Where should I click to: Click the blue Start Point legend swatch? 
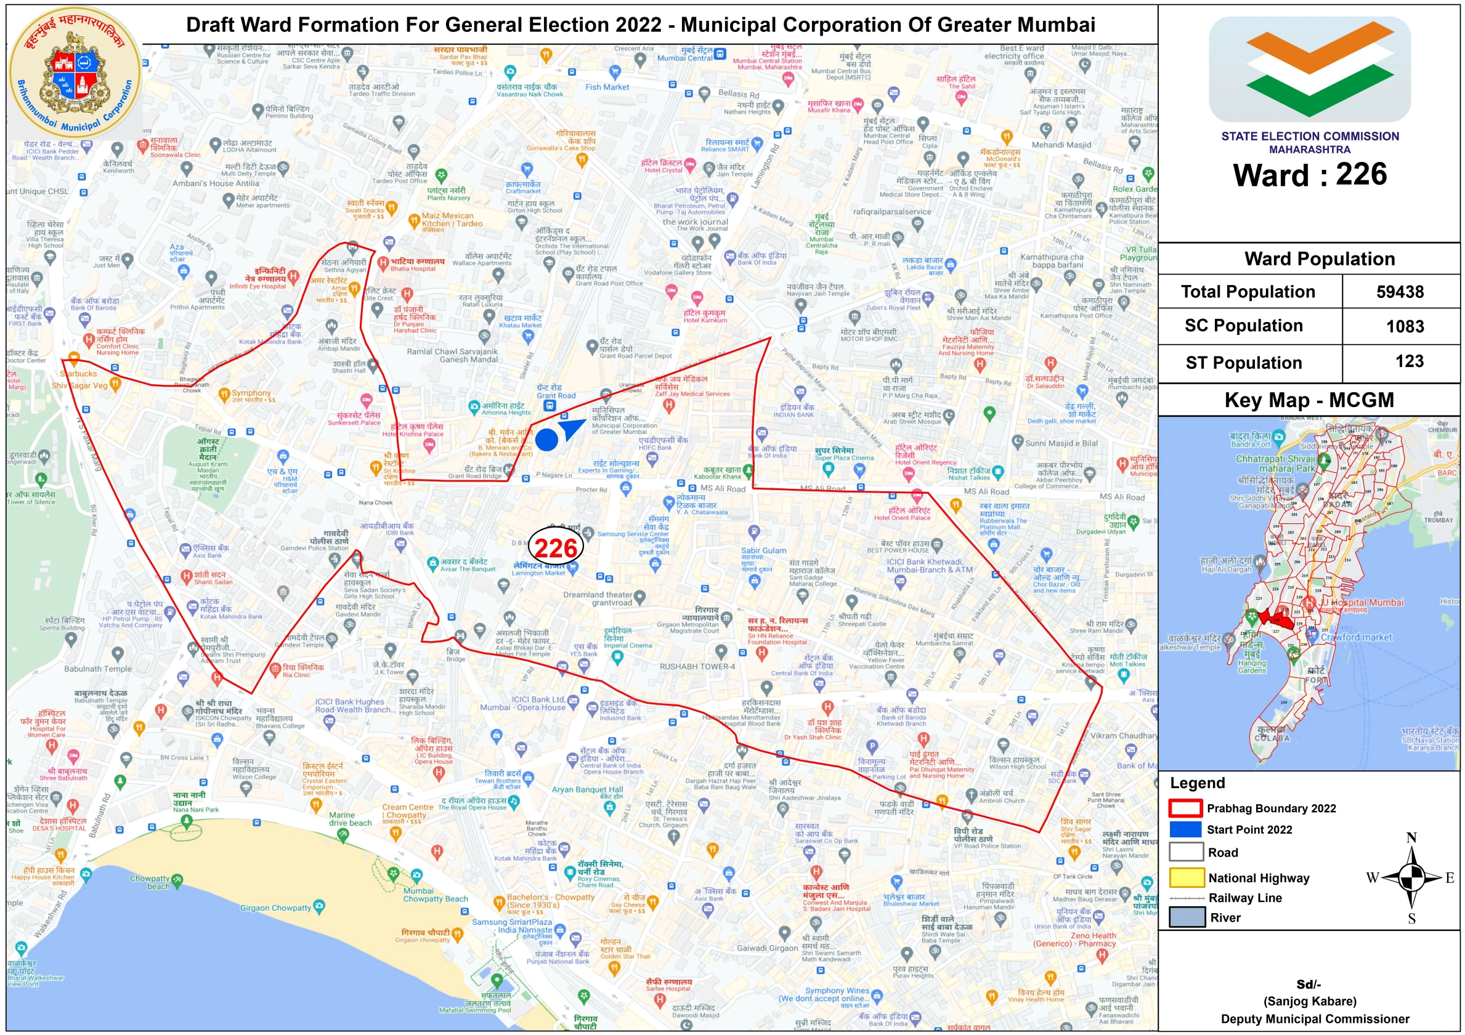[x=1185, y=829]
